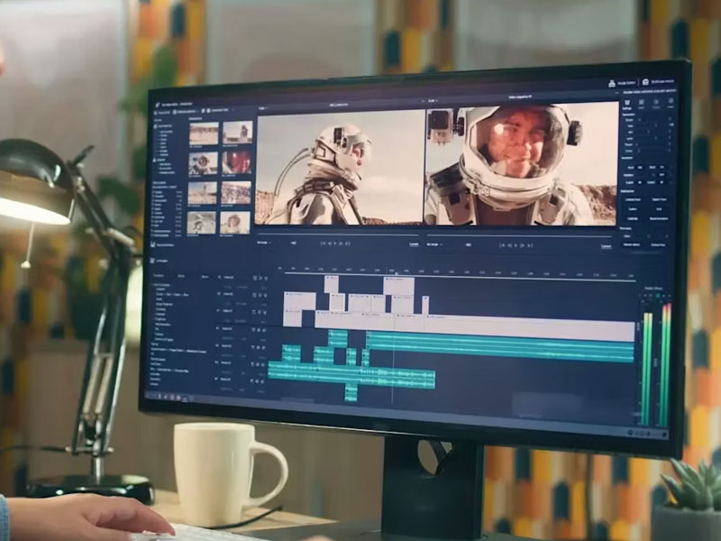
Task: Jump to end in left preview
Action: click(348, 243)
